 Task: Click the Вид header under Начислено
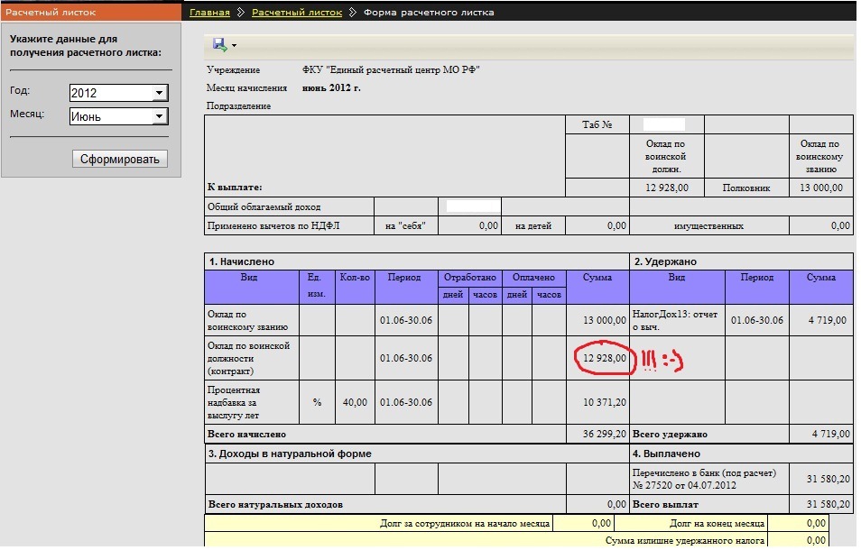click(x=249, y=278)
